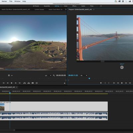This screenshot has height=133, width=133.
Task: Select the video clip on the timeline
Action: pyautogui.click(x=54, y=106)
